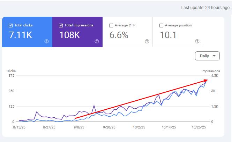Uncheck the Total impressions checkbox

61,25
